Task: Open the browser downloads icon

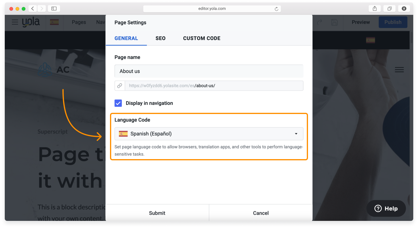Action: pyautogui.click(x=404, y=9)
